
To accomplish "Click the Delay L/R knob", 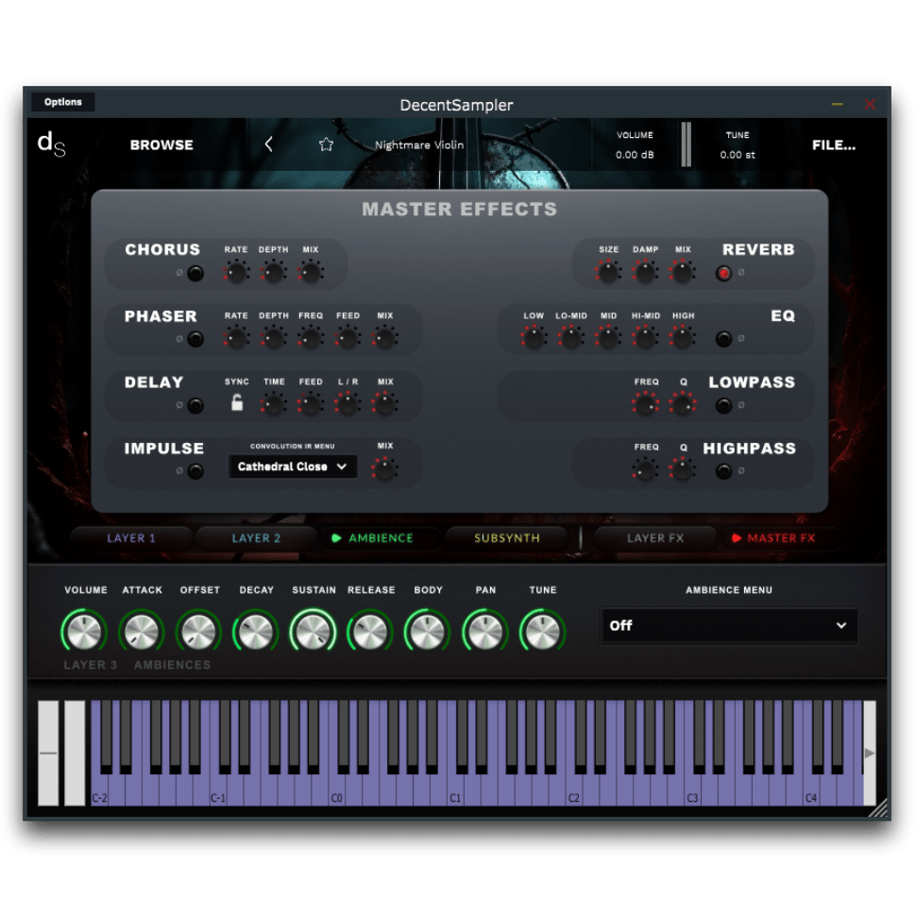I will pos(348,404).
